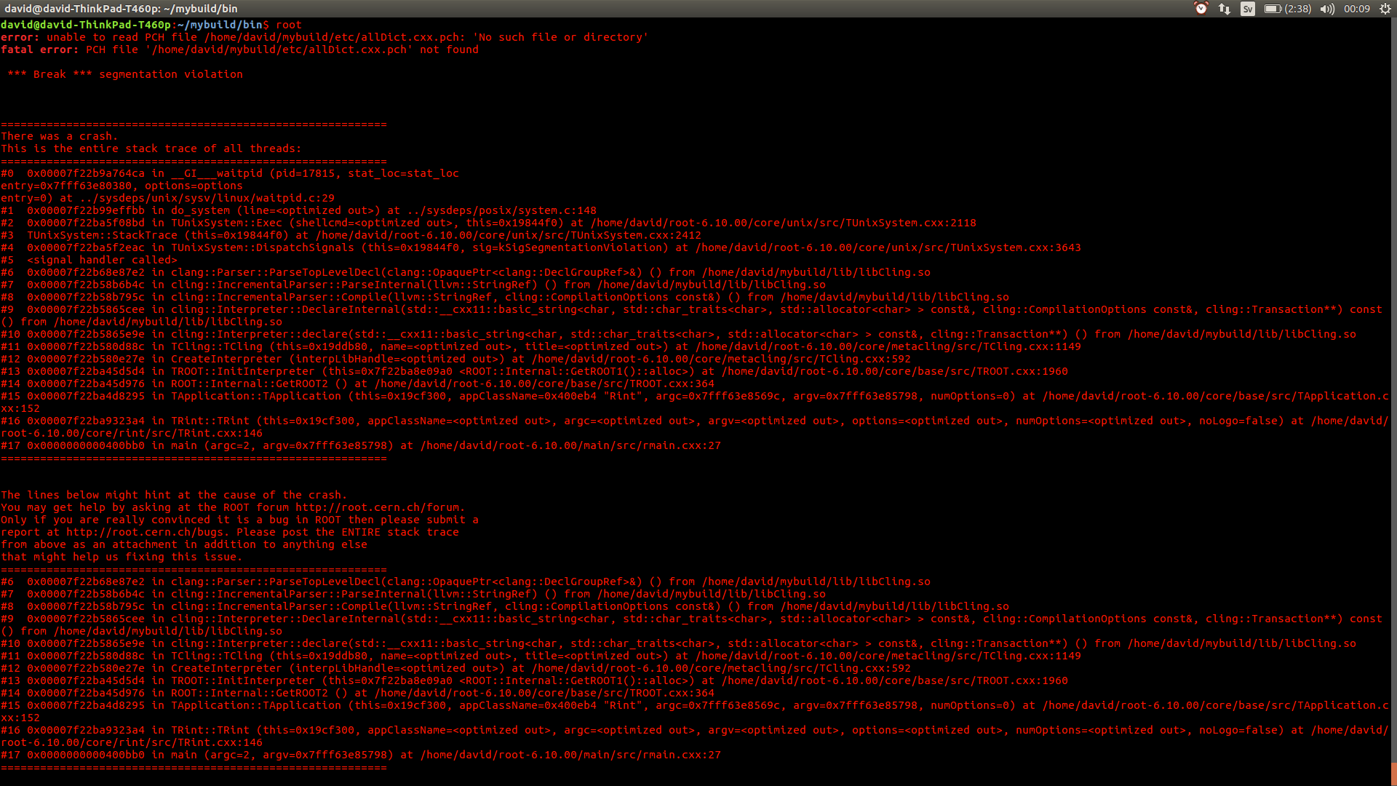This screenshot has height=786, width=1397.
Task: Click the battery time remaining (2:38)
Action: 1298,9
